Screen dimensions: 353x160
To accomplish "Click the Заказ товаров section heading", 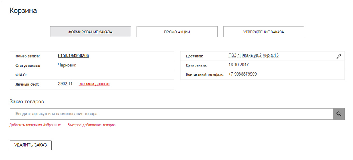I will pyautogui.click(x=26, y=101).
